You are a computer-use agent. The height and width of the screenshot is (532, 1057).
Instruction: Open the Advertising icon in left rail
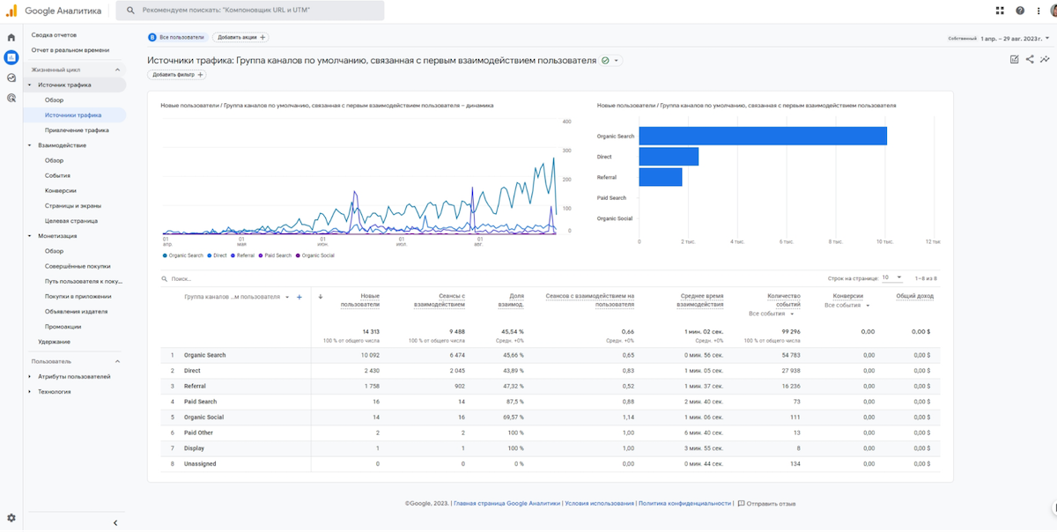(11, 98)
